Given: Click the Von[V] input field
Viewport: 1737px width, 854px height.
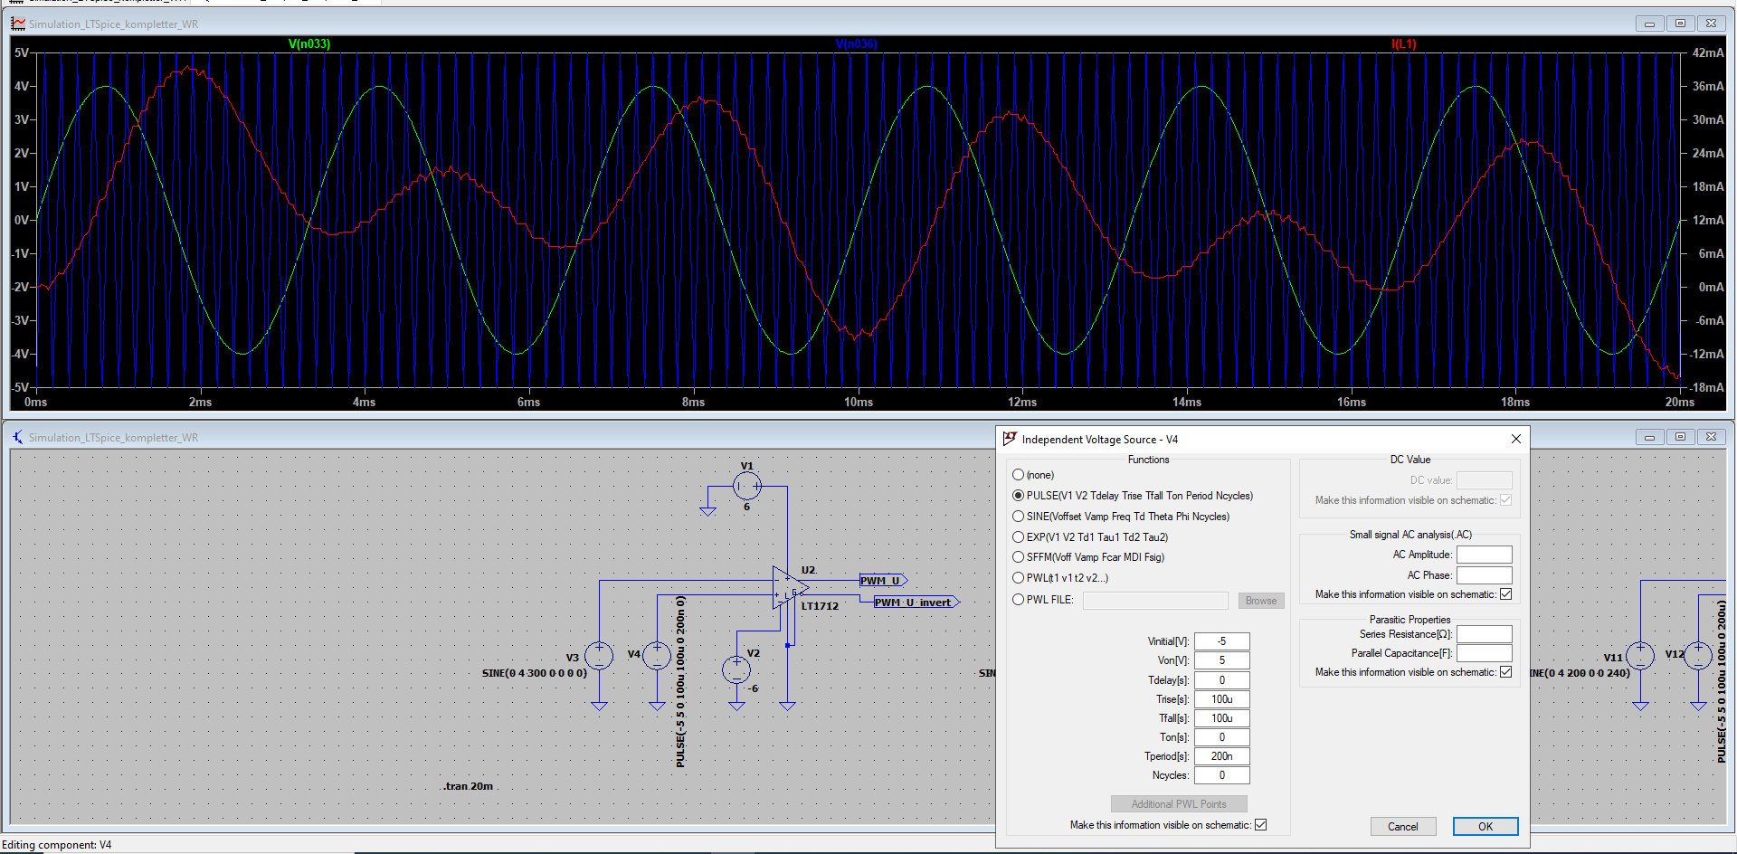Looking at the screenshot, I should (x=1221, y=660).
